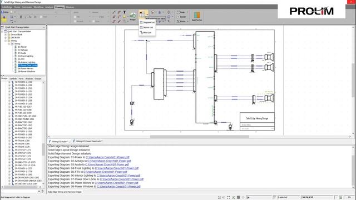
Task: Expand the DOOR DB tree node
Action: point(6,38)
